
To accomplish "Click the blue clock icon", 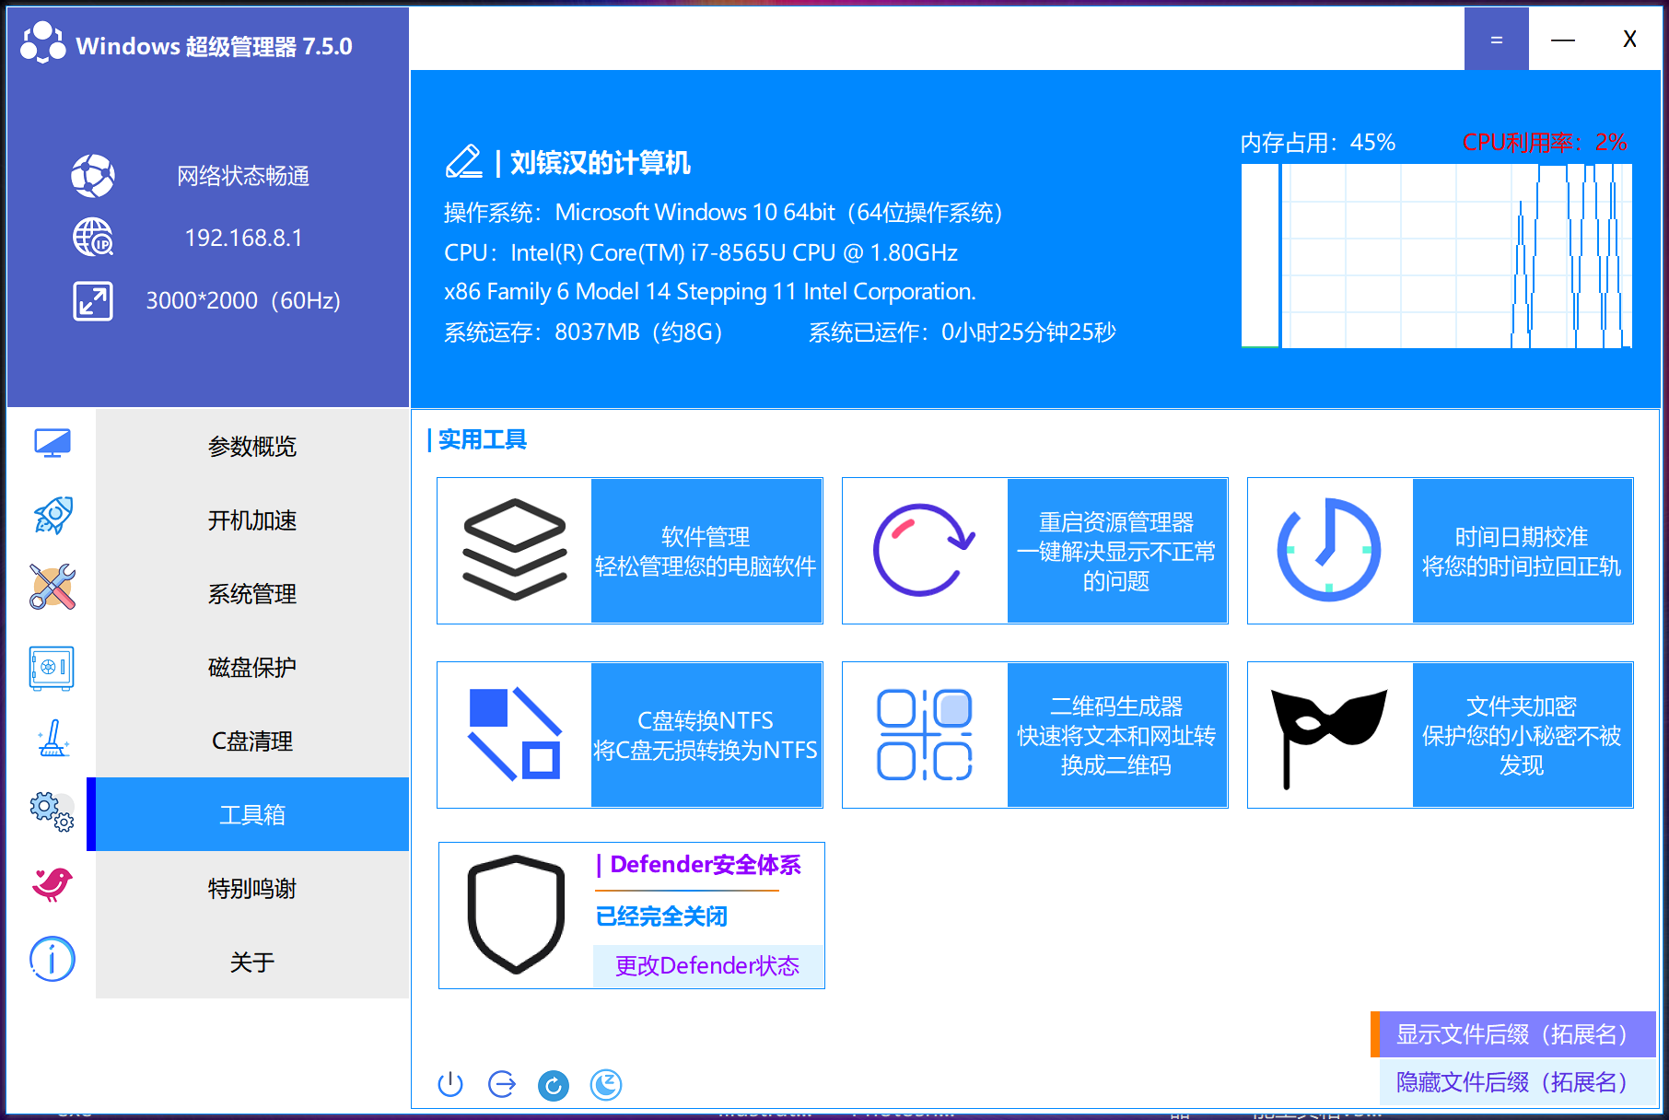I will [x=1329, y=550].
